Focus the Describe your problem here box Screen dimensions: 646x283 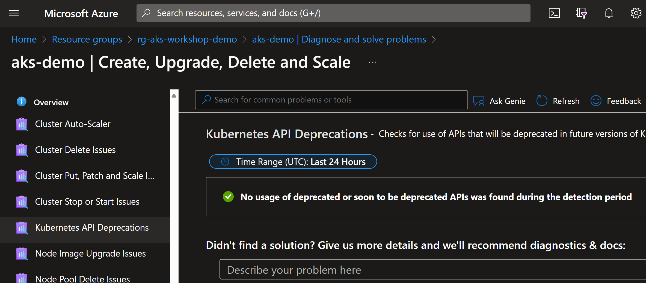[433, 269]
